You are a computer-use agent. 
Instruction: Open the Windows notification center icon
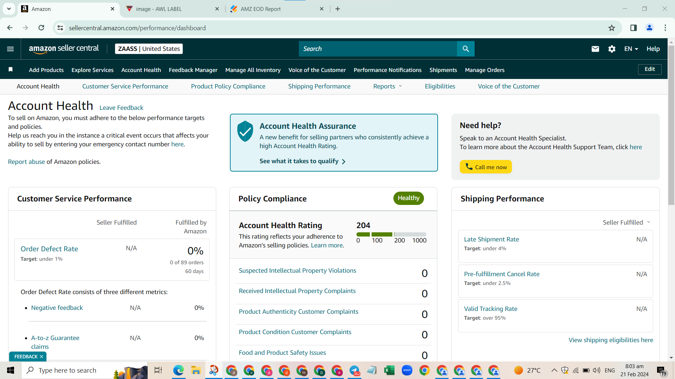661,371
